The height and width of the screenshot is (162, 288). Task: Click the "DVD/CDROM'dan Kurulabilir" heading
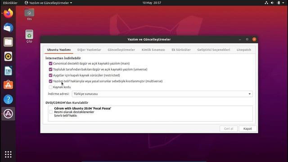(x=67, y=103)
